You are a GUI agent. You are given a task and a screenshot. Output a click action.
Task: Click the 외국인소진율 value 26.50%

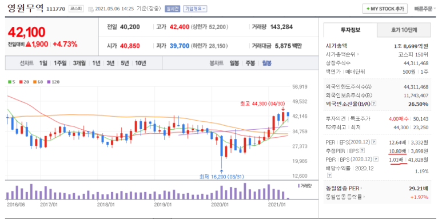[x=419, y=104]
